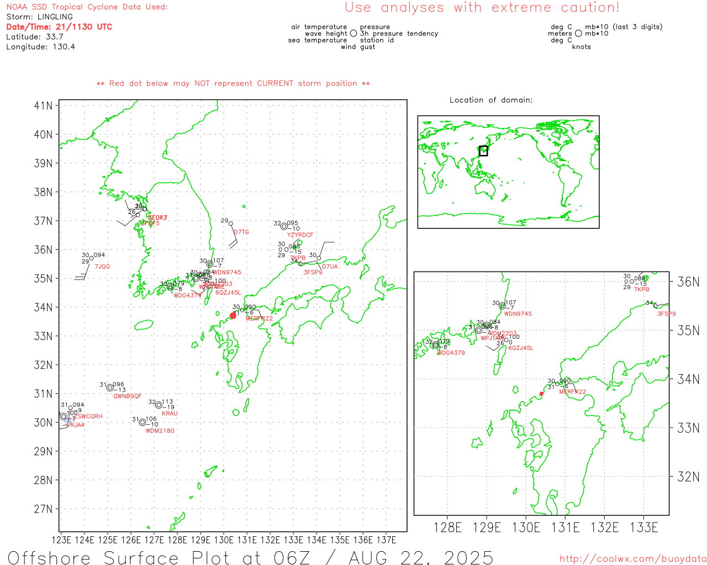Click MERFR22 label on the inset map
This screenshot has height=565, width=707.
click(573, 392)
